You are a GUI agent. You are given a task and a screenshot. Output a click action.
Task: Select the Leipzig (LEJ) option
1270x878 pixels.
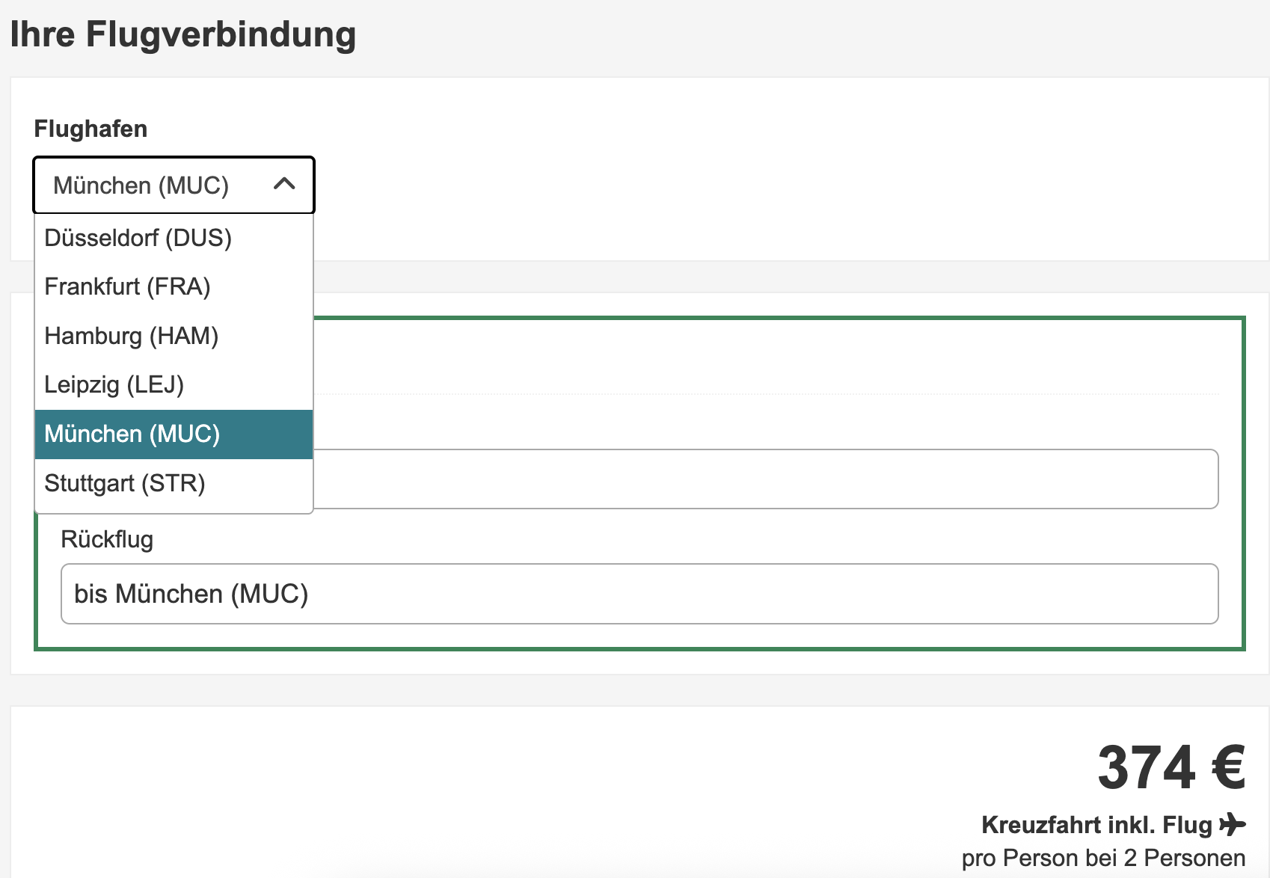(x=114, y=384)
